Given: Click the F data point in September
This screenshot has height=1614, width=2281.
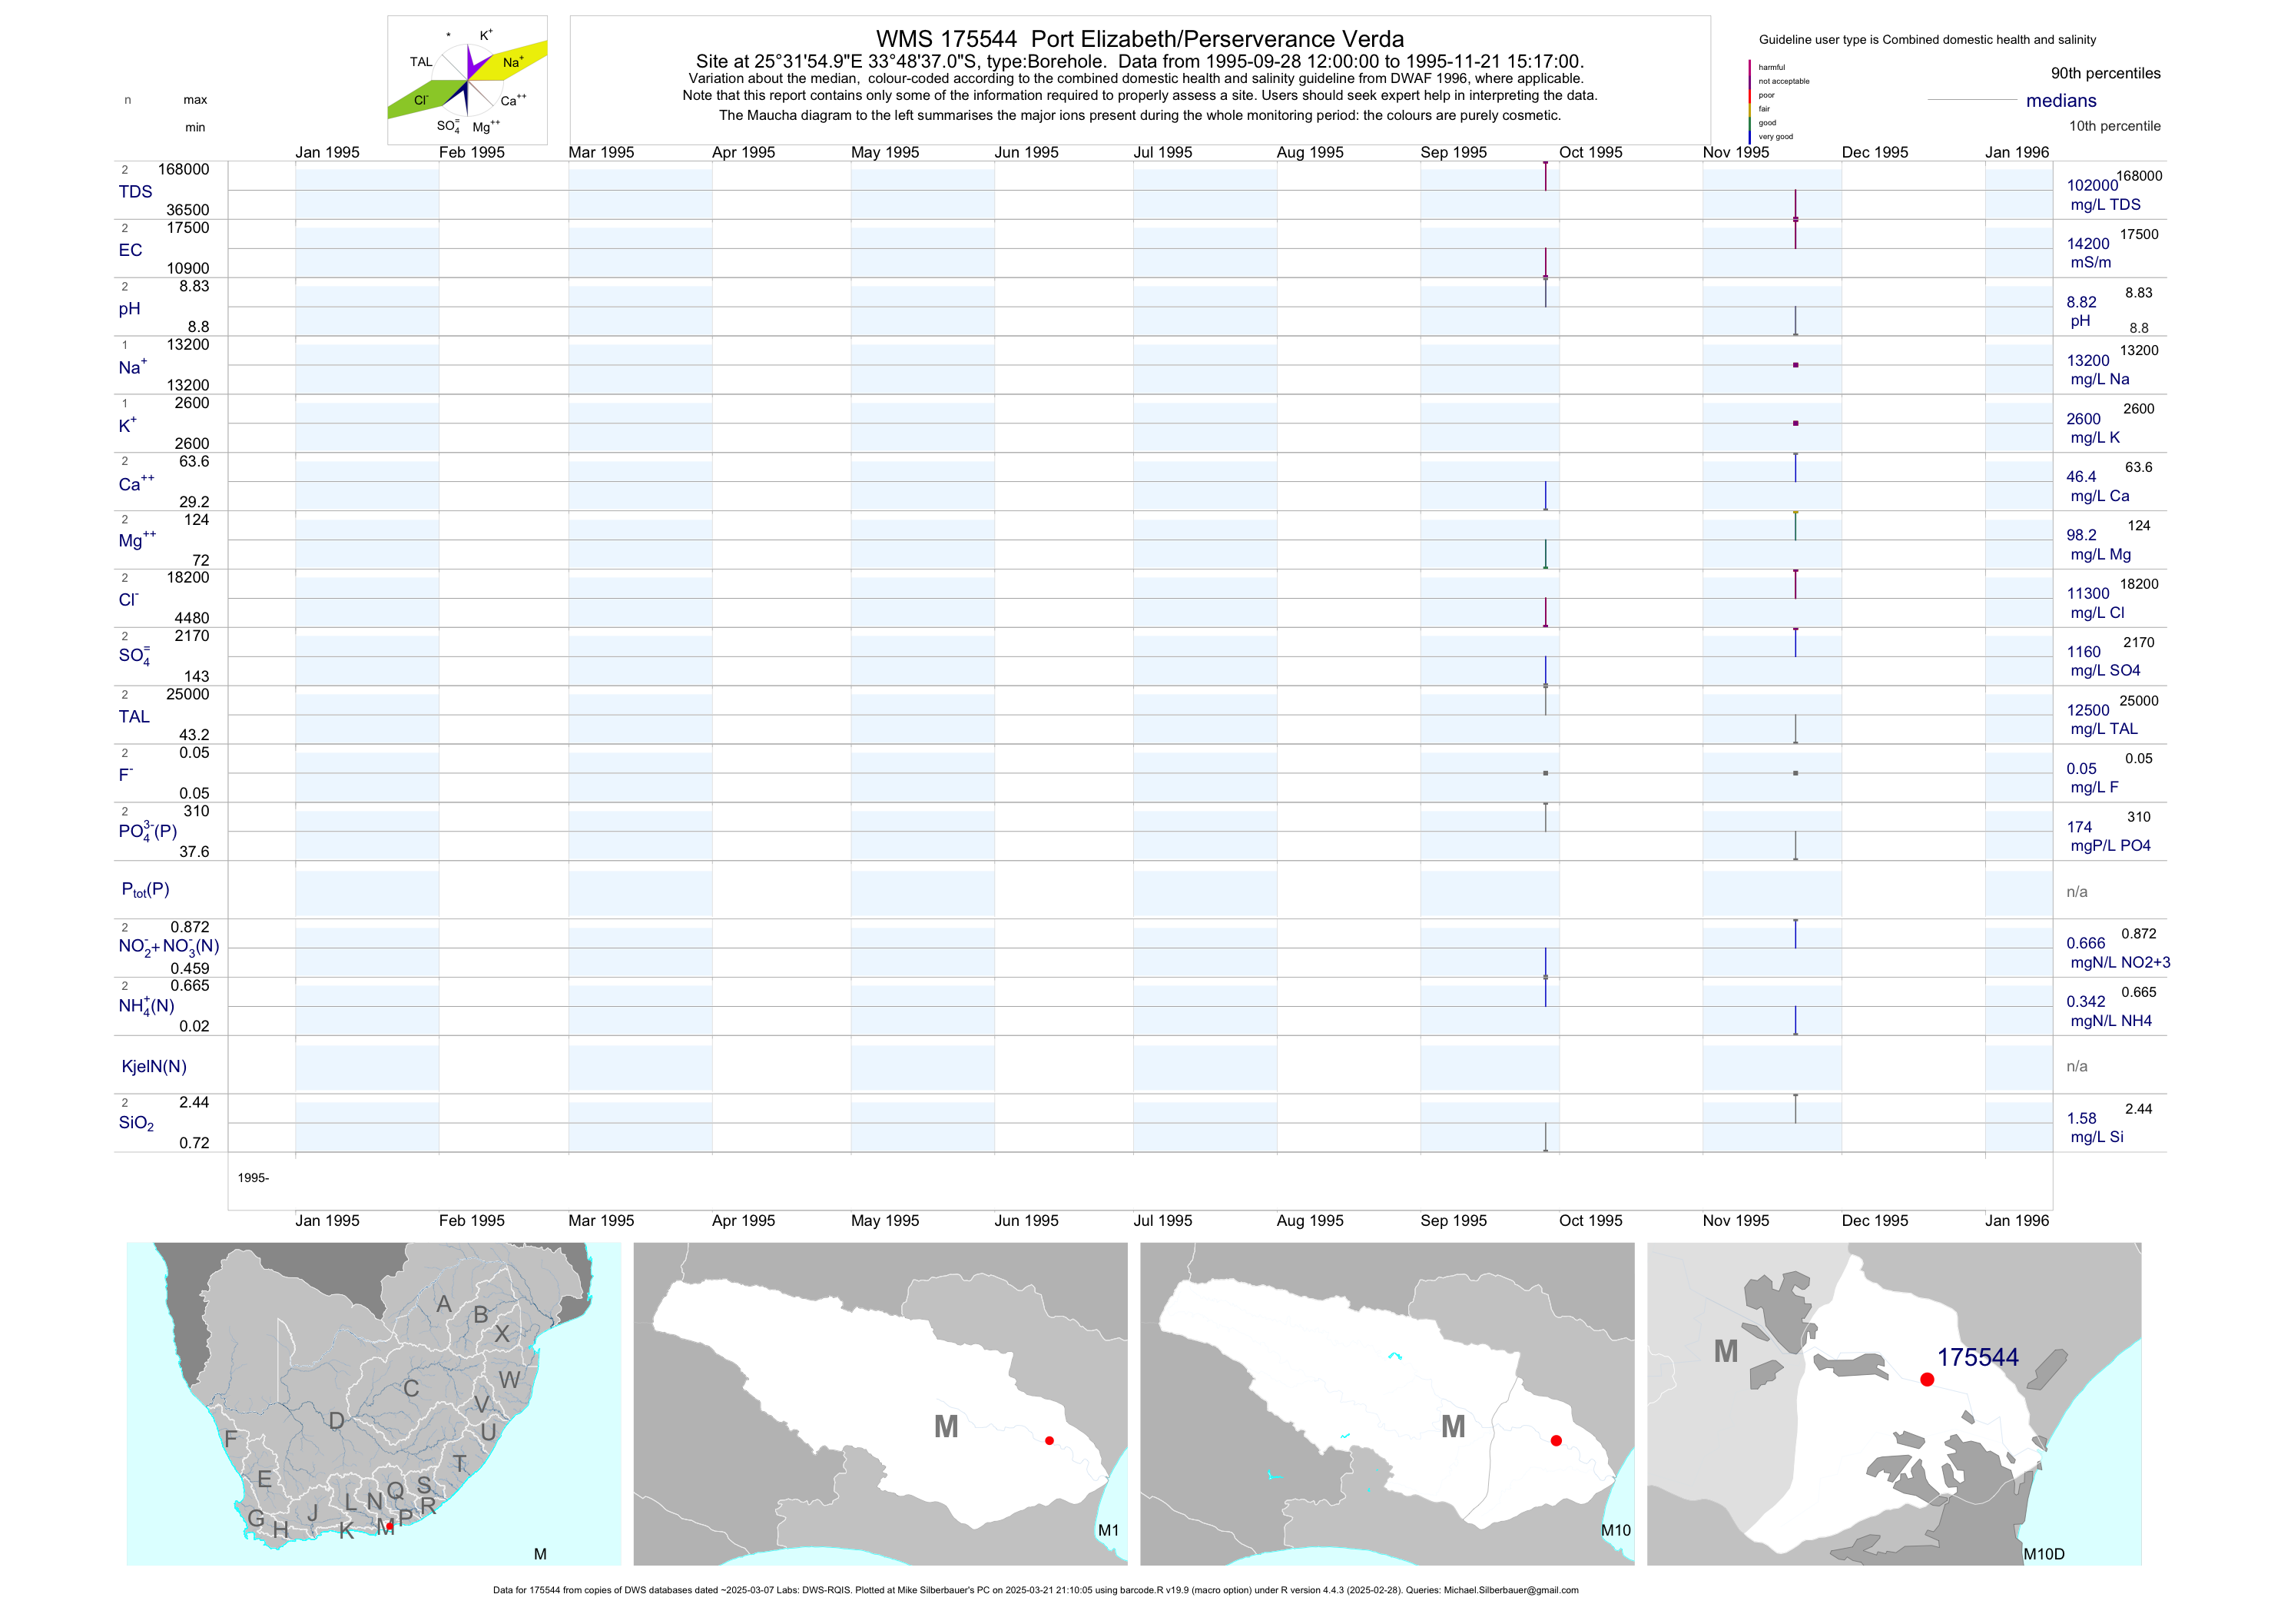Looking at the screenshot, I should 1545,773.
